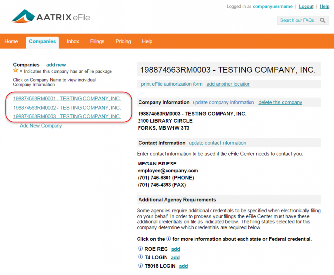This screenshot has height=275, width=334.
Task: Click update contact information link
Action: pos(217,143)
